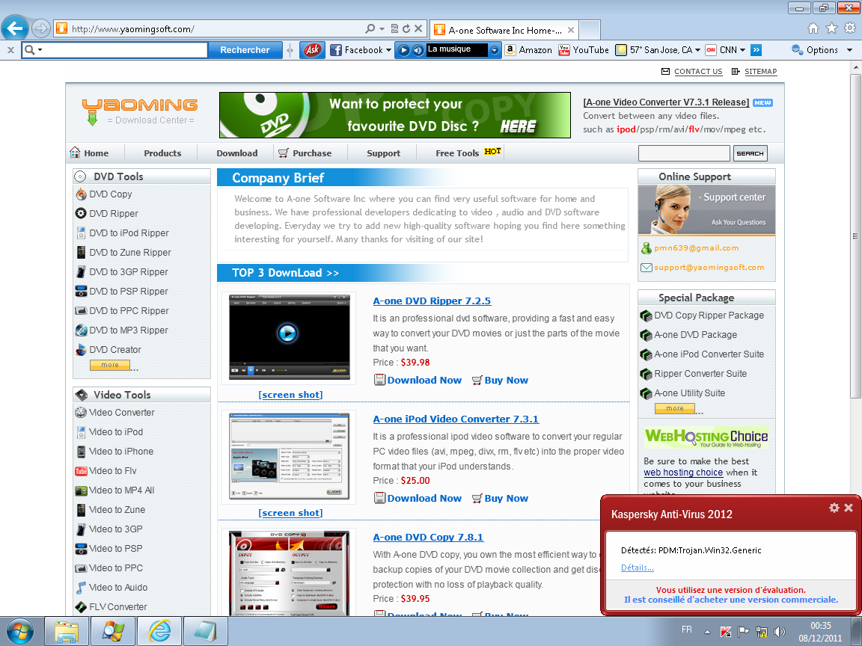Click the protect DVD Disc banner

[395, 115]
